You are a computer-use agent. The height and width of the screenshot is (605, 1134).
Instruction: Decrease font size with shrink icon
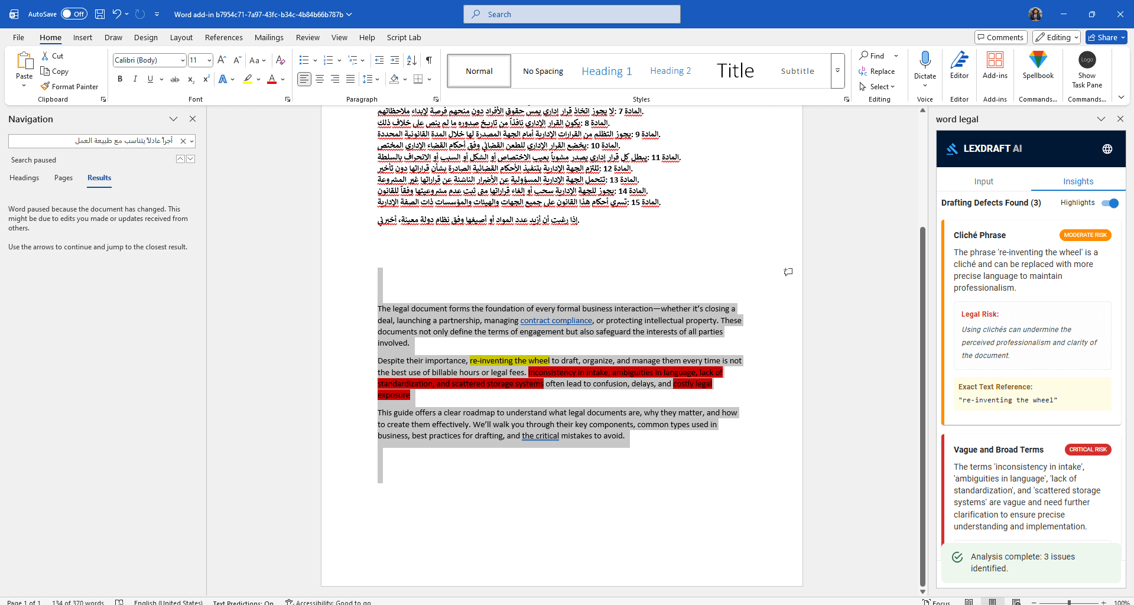pos(237,60)
